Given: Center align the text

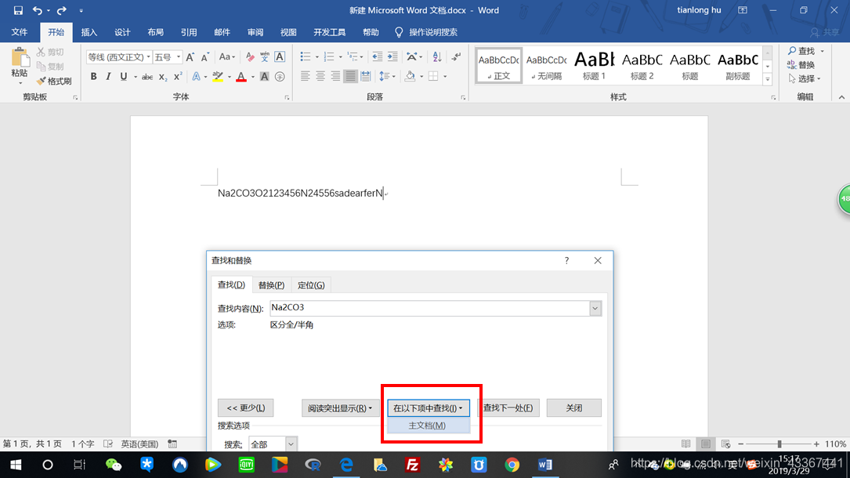Looking at the screenshot, I should click(x=320, y=77).
